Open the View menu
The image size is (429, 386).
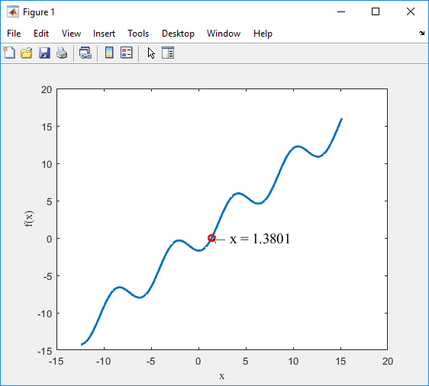[71, 34]
